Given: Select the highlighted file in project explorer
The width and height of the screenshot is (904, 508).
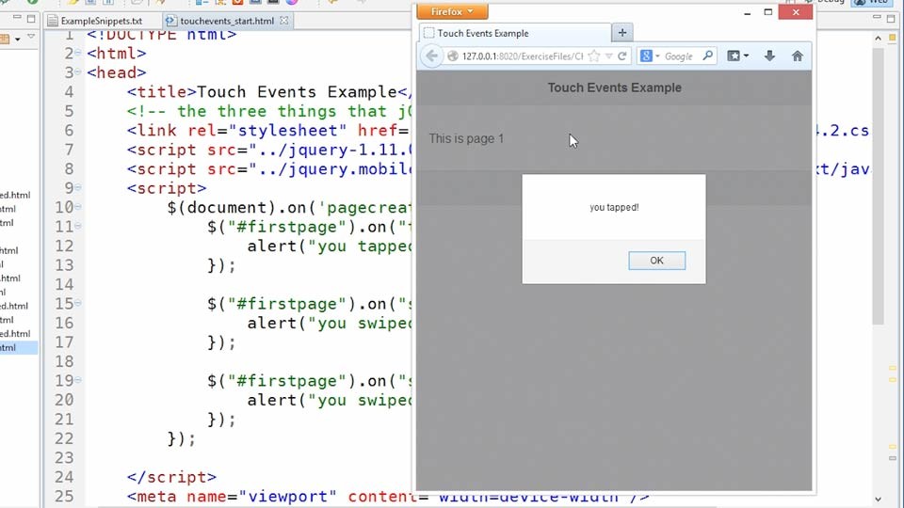Looking at the screenshot, I should [x=19, y=347].
